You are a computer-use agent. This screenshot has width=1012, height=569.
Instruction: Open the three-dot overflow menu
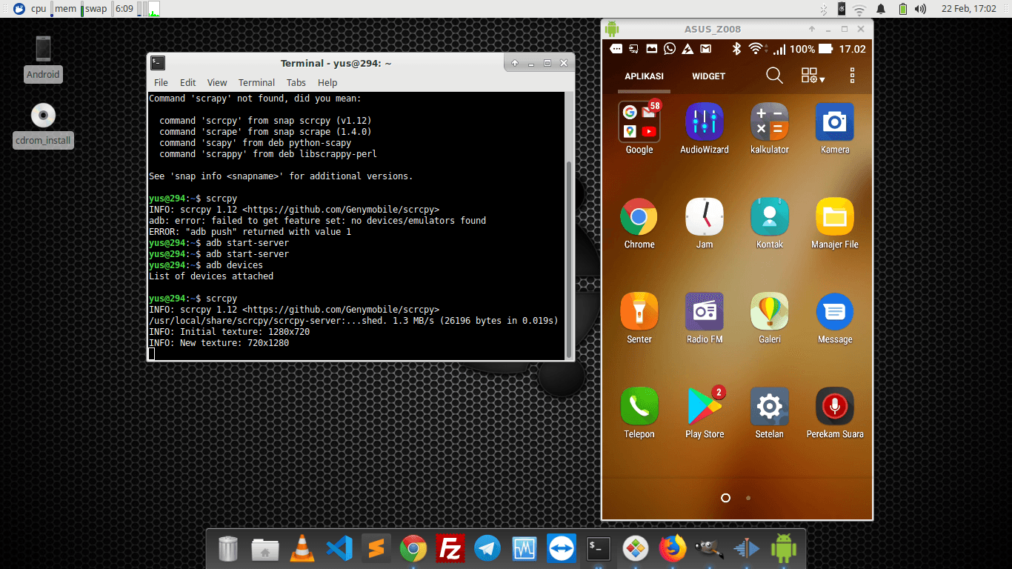(x=851, y=76)
